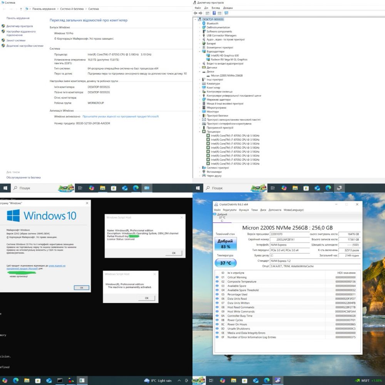Open the Мова(Language) menu in CrystalDiskInfo
385x385 pixels.
click(294, 210)
